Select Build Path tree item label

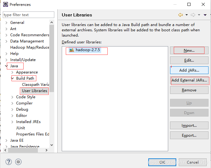[25, 78]
